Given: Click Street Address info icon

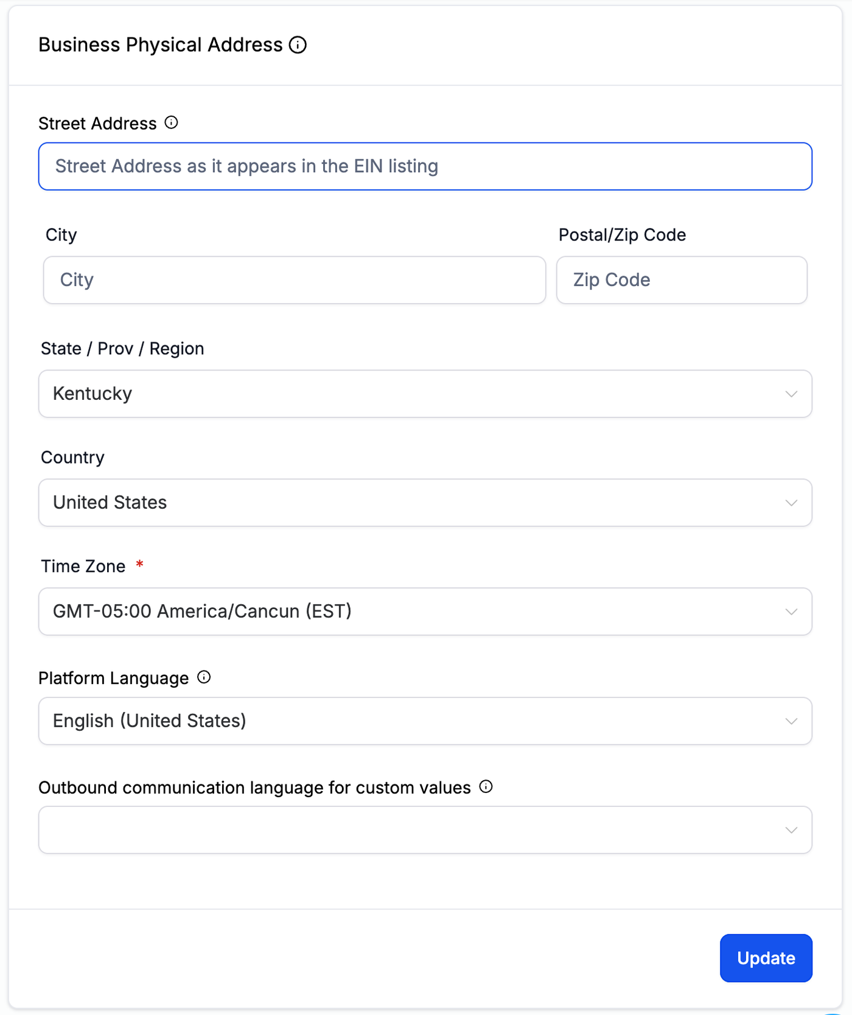Looking at the screenshot, I should (x=172, y=123).
